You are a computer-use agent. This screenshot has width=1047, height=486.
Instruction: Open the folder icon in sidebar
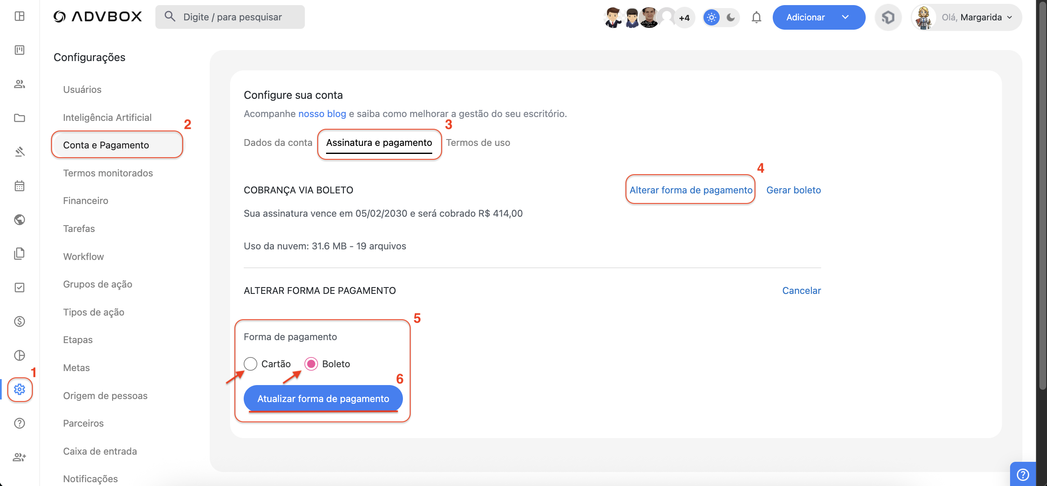tap(20, 118)
